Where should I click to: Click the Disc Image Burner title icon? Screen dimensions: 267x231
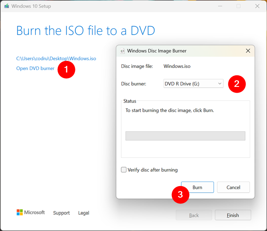tap(122, 51)
